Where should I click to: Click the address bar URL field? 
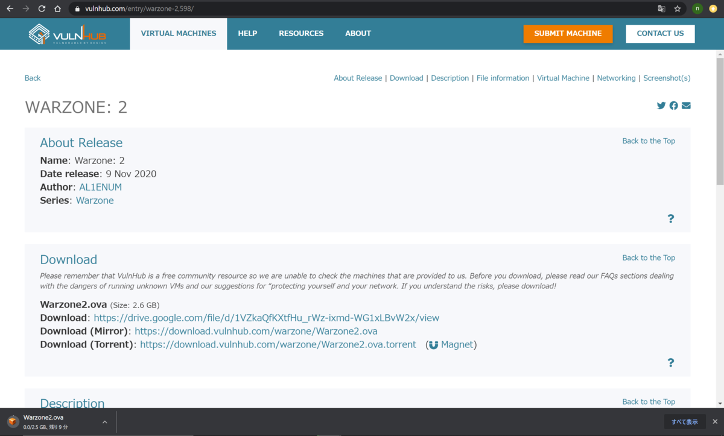click(362, 9)
